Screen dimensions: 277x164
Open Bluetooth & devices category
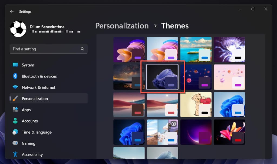pyautogui.click(x=49, y=76)
